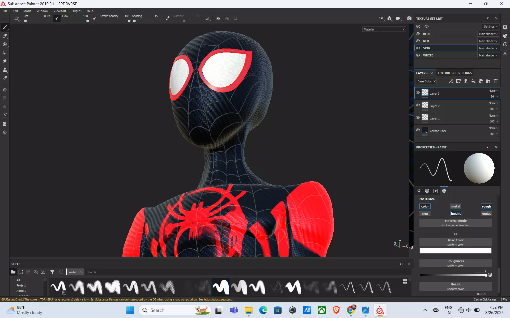Open the File menu
This screenshot has height=318, width=510.
pyautogui.click(x=5, y=11)
